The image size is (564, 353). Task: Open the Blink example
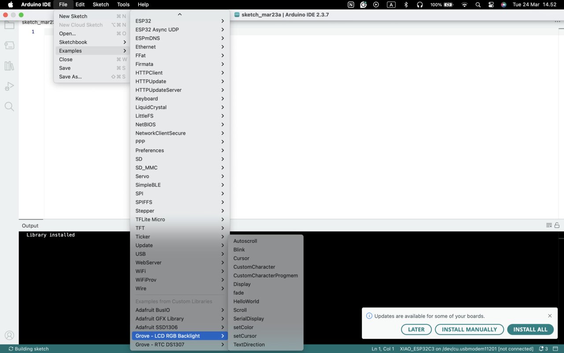point(266,250)
